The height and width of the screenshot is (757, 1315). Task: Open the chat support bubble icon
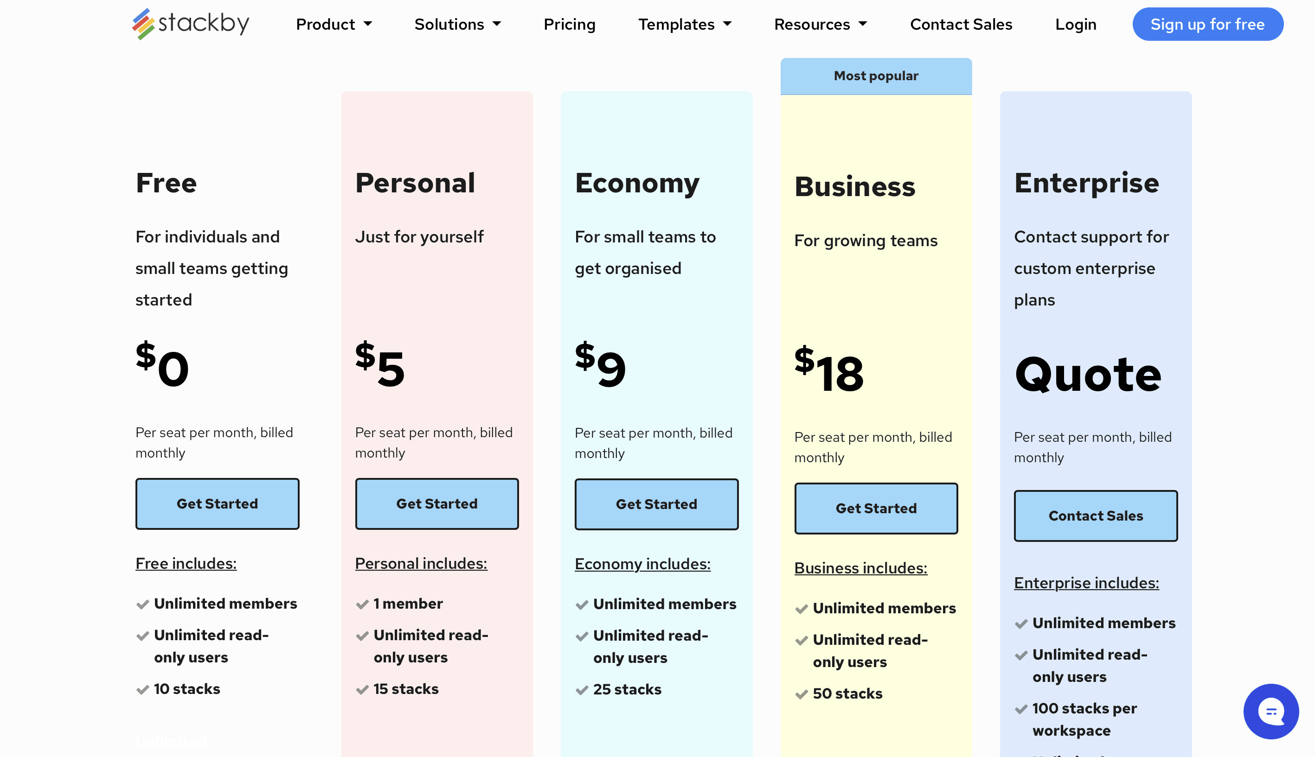pyautogui.click(x=1270, y=711)
